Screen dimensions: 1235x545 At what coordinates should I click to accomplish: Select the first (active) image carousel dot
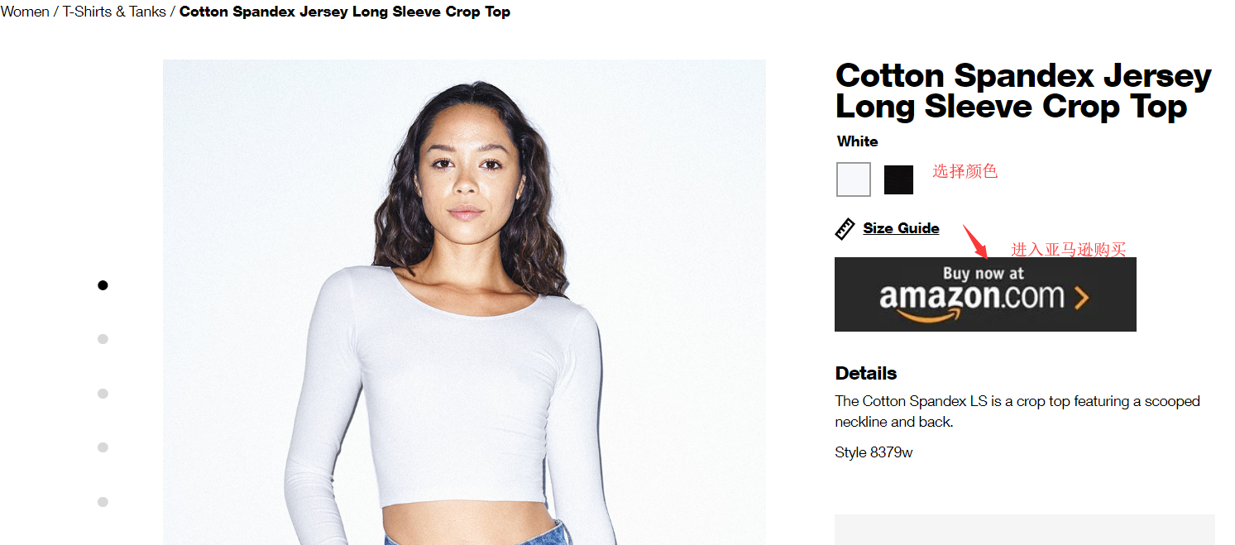point(103,285)
